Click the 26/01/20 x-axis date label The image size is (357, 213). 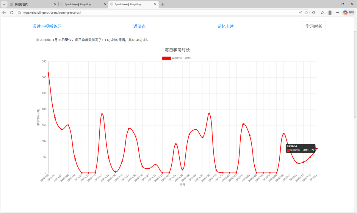145,177
